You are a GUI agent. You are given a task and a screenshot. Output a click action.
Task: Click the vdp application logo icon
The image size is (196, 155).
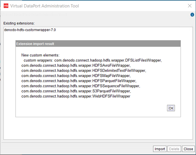(6, 6)
